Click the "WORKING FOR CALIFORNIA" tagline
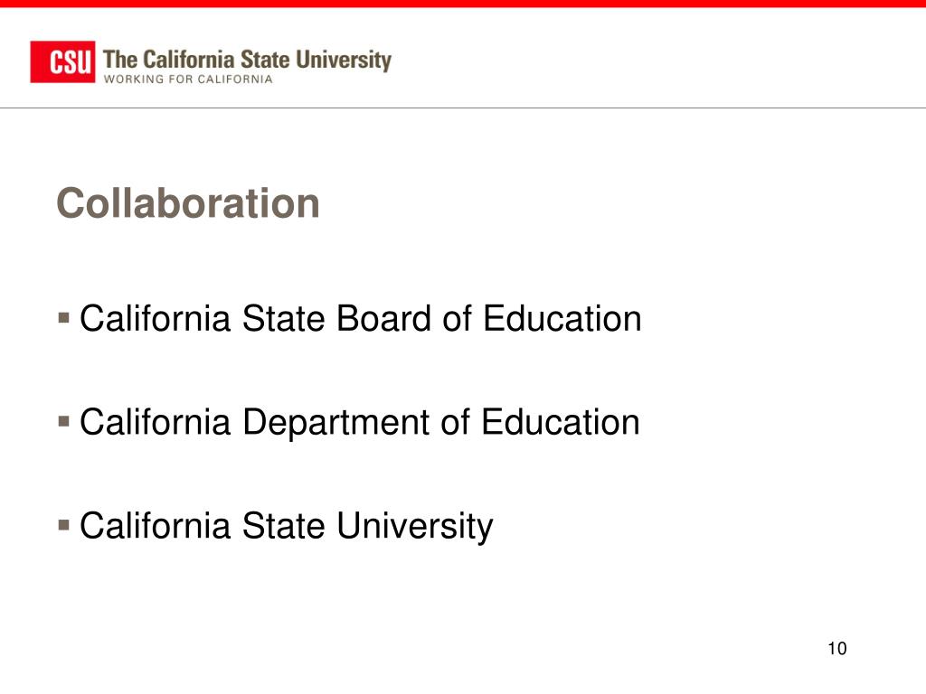 pyautogui.click(x=188, y=80)
